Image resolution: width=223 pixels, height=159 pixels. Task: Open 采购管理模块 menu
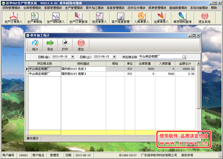(11, 8)
